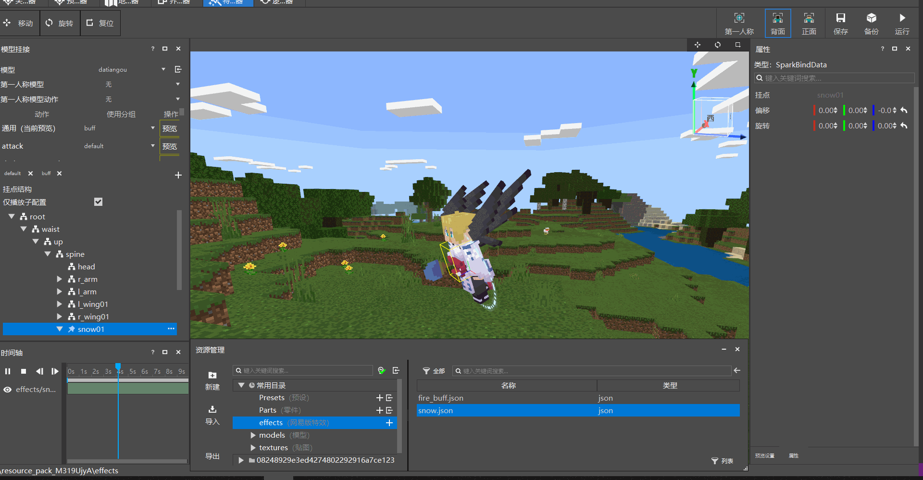Viewport: 923px width, 480px height.
Task: Save the project with 保存
Action: click(x=840, y=24)
